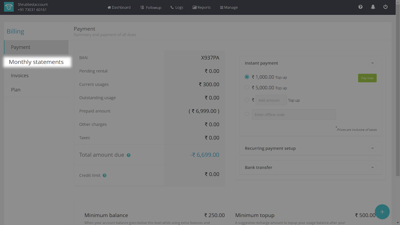Image resolution: width=400 pixels, height=225 pixels.
Task: Click the Add amount input field
Action: (x=271, y=100)
